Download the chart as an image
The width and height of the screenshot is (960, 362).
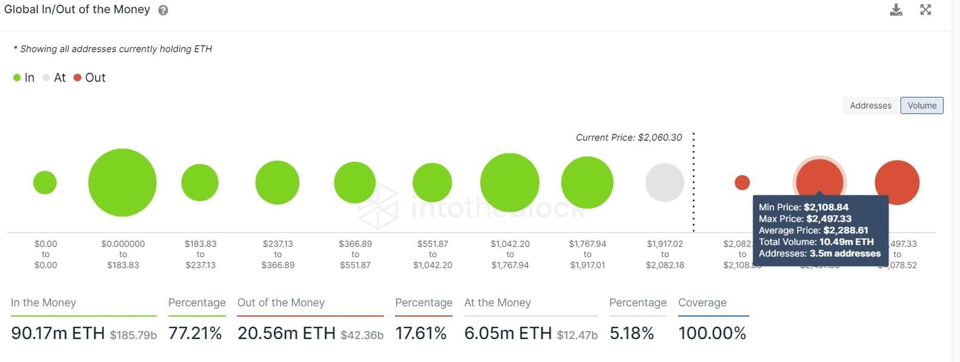pyautogui.click(x=896, y=9)
